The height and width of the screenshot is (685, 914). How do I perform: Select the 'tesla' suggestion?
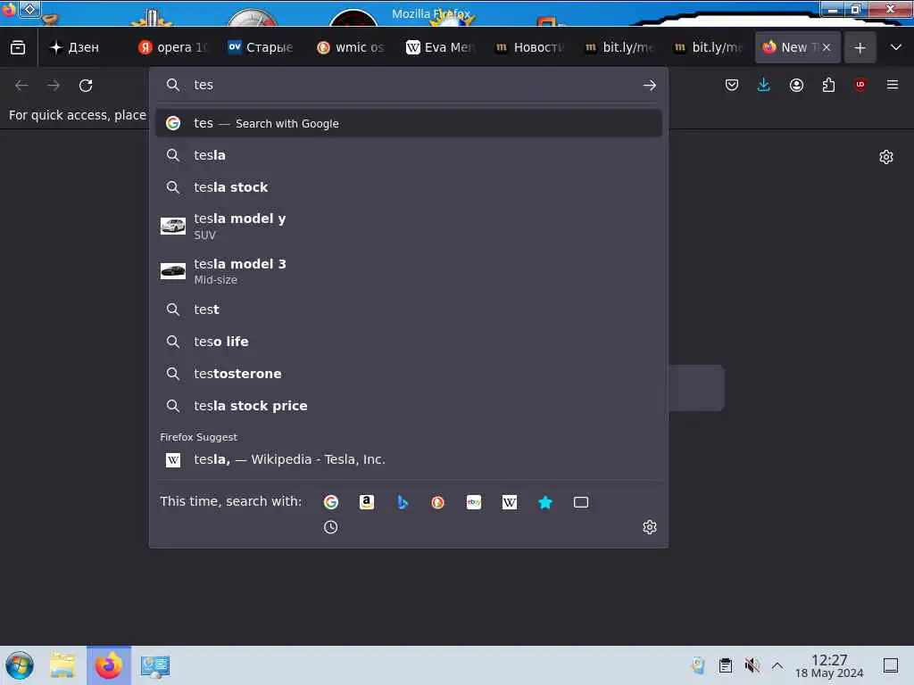(x=409, y=155)
